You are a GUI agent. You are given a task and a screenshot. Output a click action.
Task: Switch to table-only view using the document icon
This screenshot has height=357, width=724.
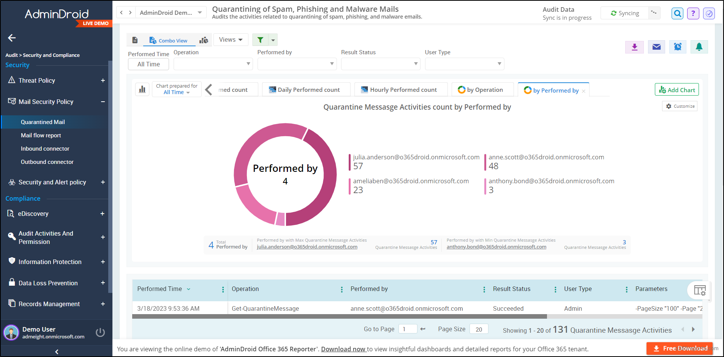pyautogui.click(x=135, y=39)
